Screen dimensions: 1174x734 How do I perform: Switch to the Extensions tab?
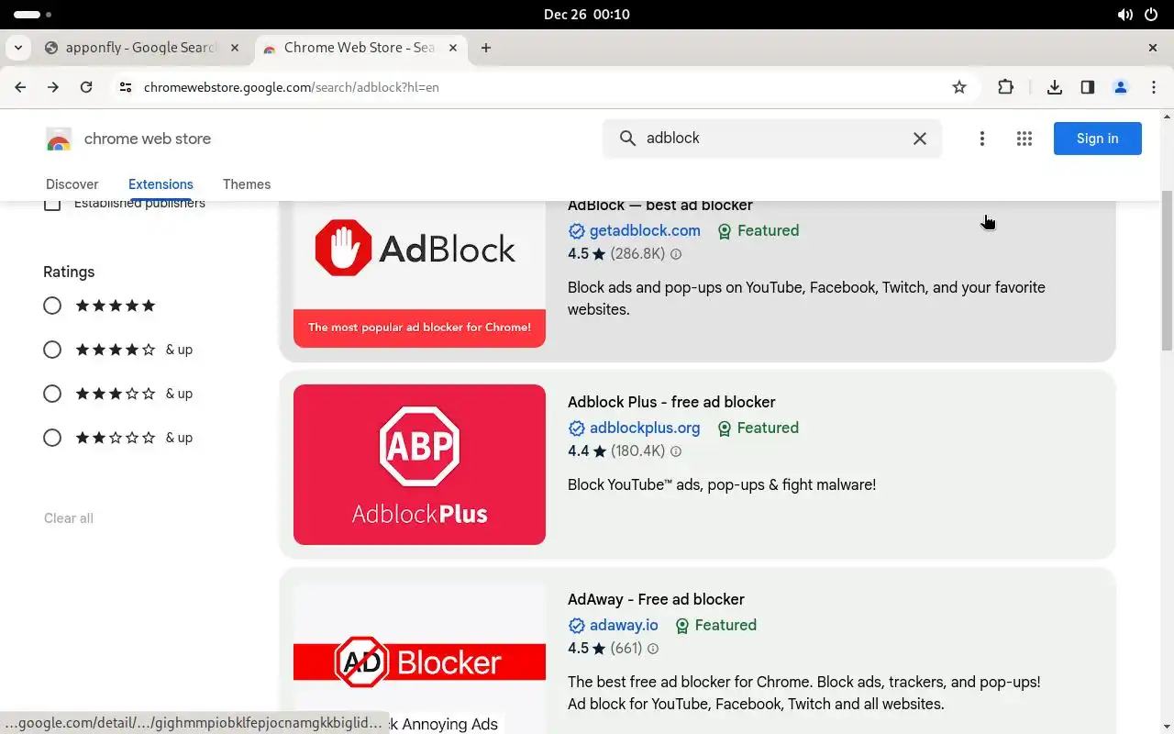(x=161, y=184)
